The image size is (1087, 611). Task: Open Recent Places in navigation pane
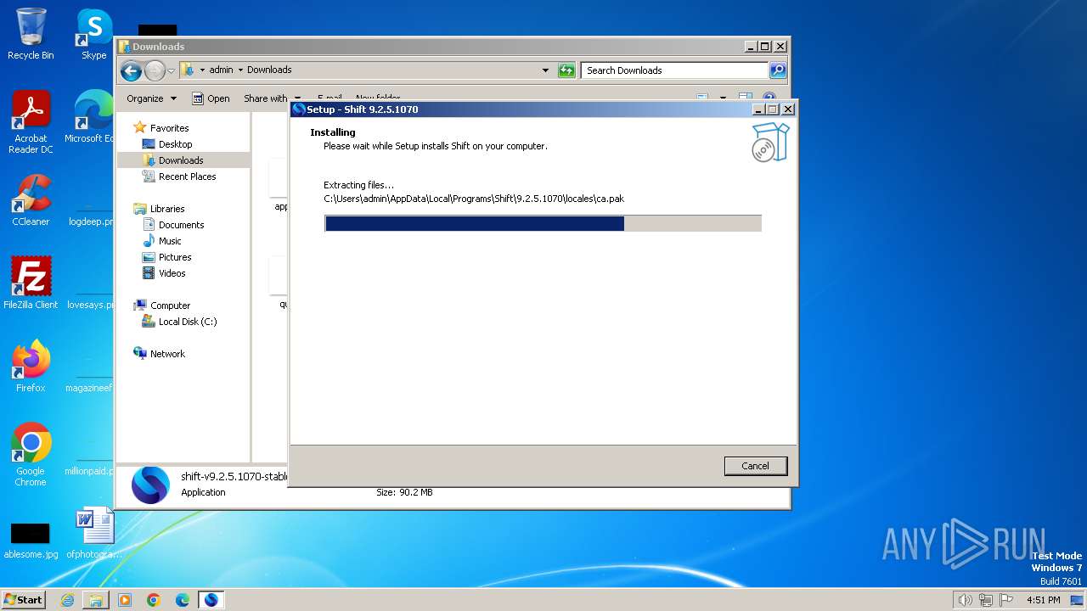pos(187,177)
